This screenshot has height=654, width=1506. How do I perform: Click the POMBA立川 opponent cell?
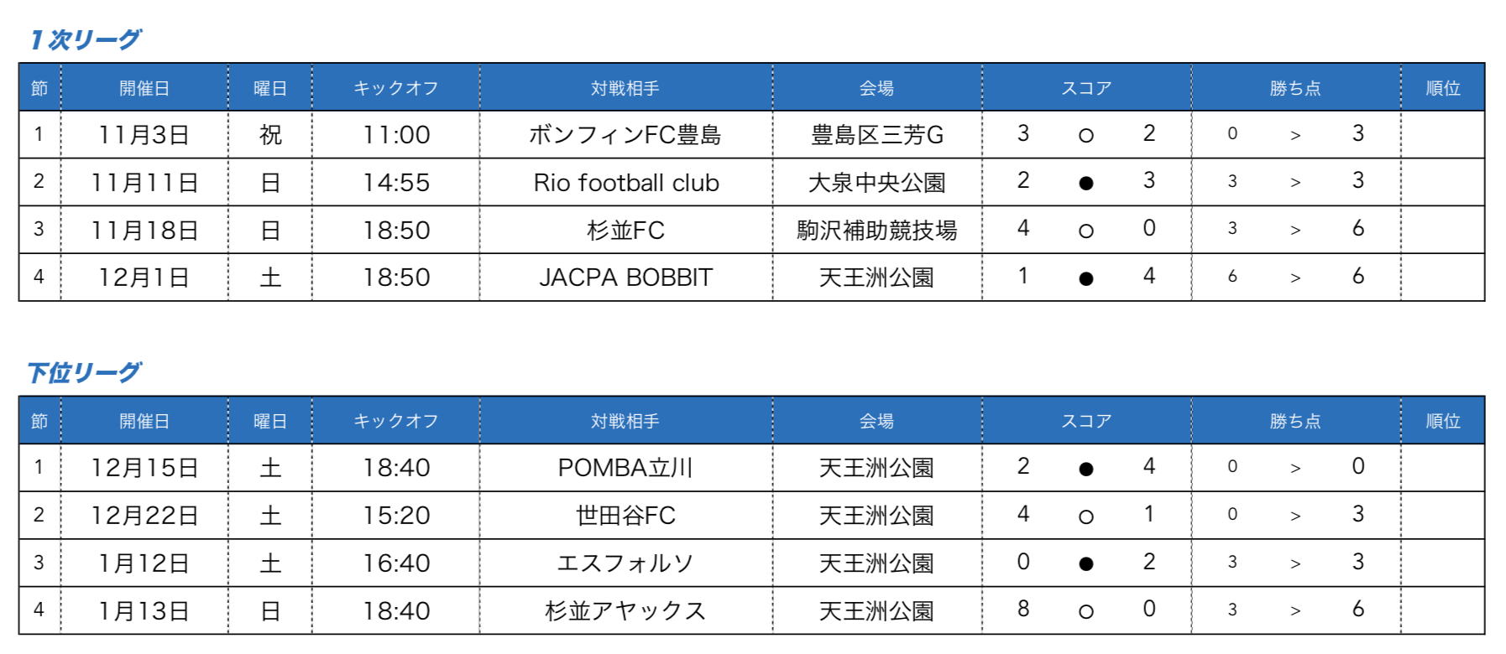point(625,468)
